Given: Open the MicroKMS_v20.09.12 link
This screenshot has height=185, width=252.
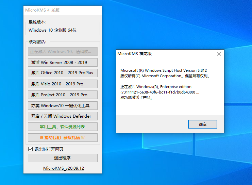Looking at the screenshot, I should point(63,168).
